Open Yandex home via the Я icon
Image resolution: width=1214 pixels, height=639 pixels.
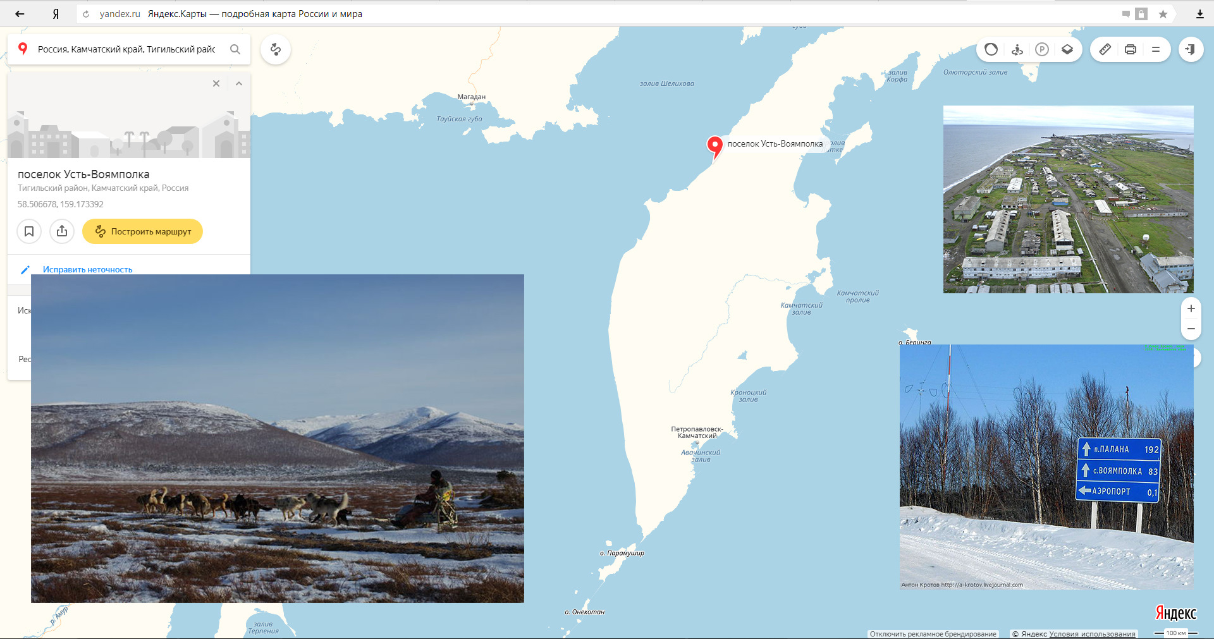tap(56, 14)
